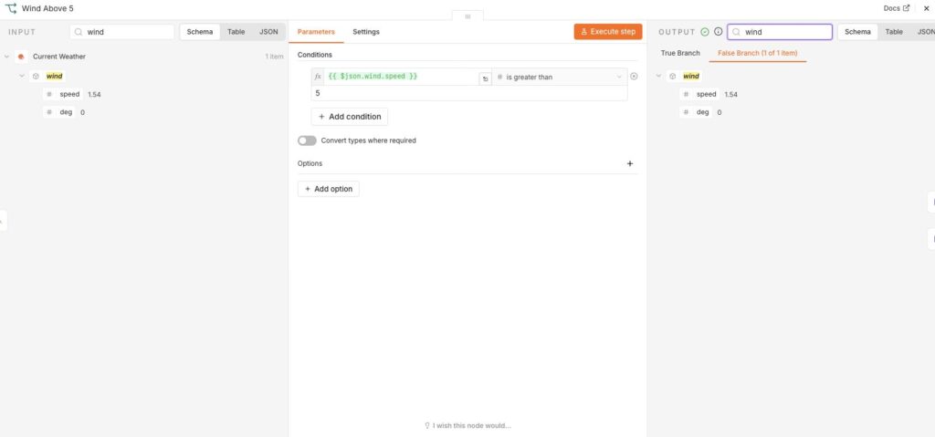Toggle Convert types where required
935x437 pixels.
tap(307, 140)
